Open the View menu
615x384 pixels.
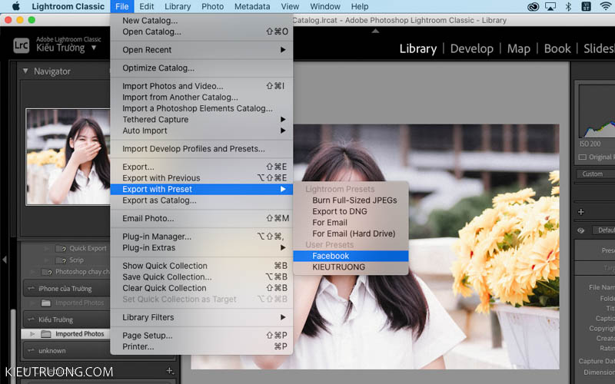point(290,6)
